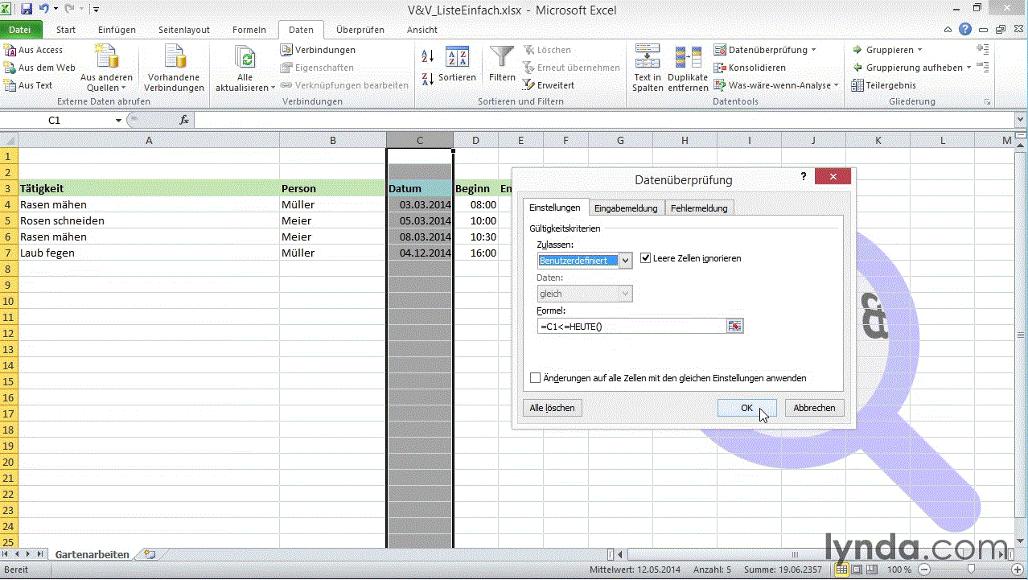Viewport: 1028px width, 580px height.
Task: Sort descending Z to A icon
Action: 428,79
